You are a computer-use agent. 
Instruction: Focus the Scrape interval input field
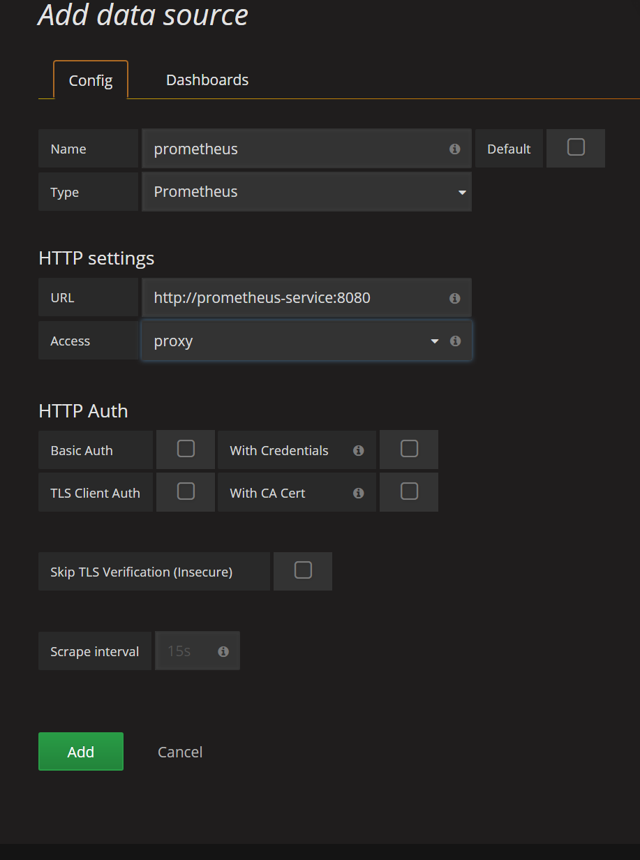[198, 651]
